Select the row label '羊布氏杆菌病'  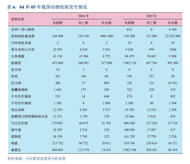(21, 96)
